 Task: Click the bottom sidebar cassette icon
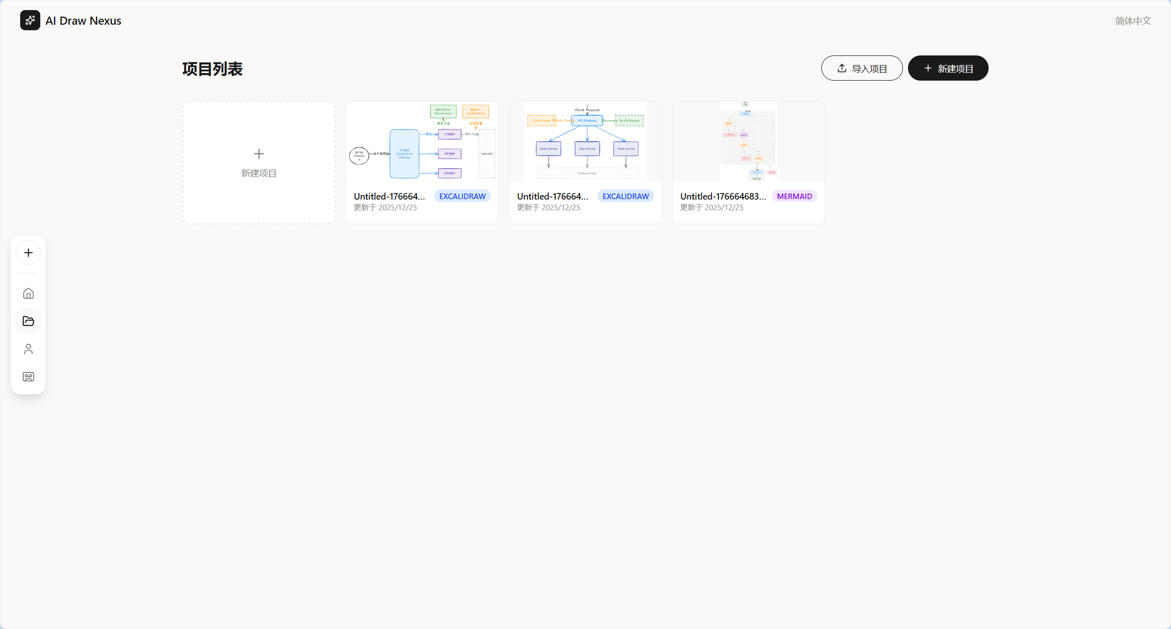tap(28, 376)
